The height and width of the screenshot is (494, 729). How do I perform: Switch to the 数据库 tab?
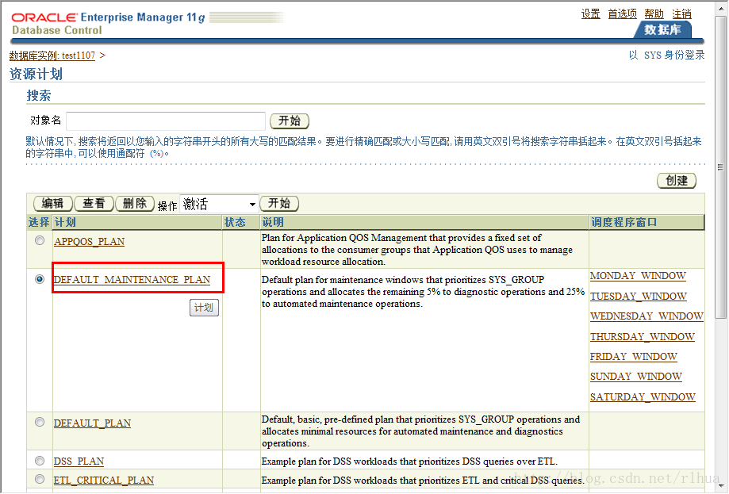click(x=662, y=30)
